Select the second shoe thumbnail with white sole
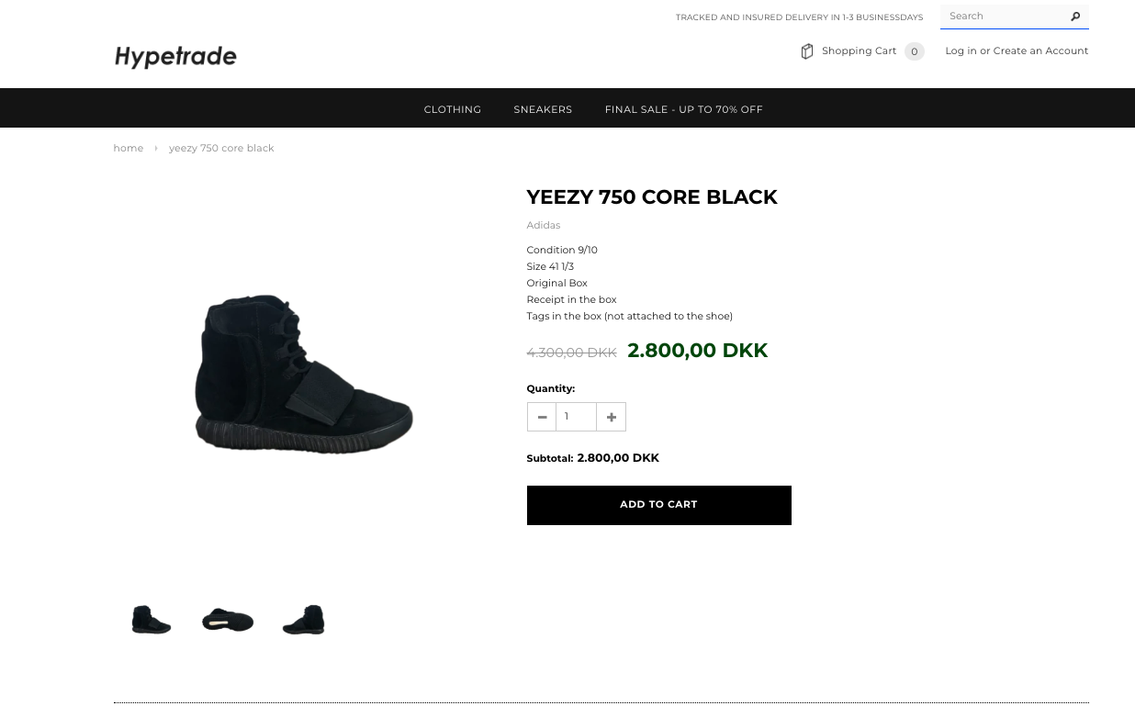1135x717 pixels. [x=228, y=621]
